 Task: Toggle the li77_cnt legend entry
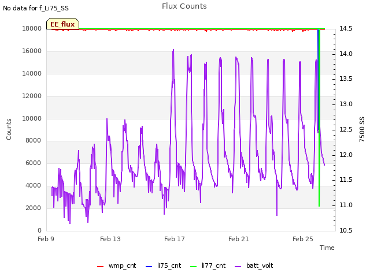tap(208, 265)
